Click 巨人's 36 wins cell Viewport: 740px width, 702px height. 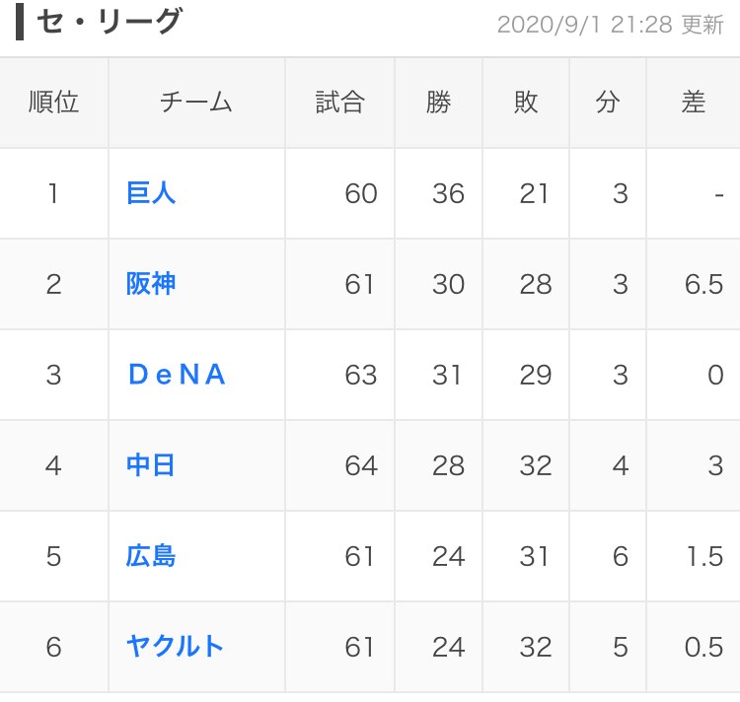point(448,193)
